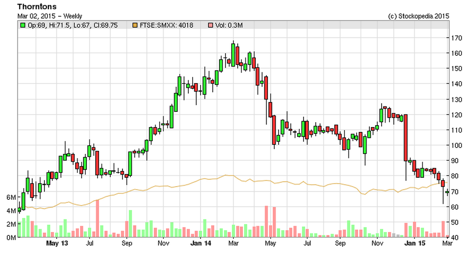Click the 110 price axis label
467x255 pixels.
point(457,130)
